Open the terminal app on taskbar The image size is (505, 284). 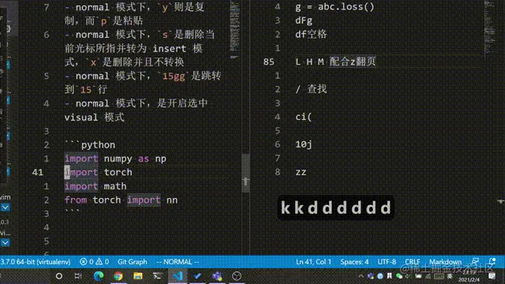coord(158,276)
